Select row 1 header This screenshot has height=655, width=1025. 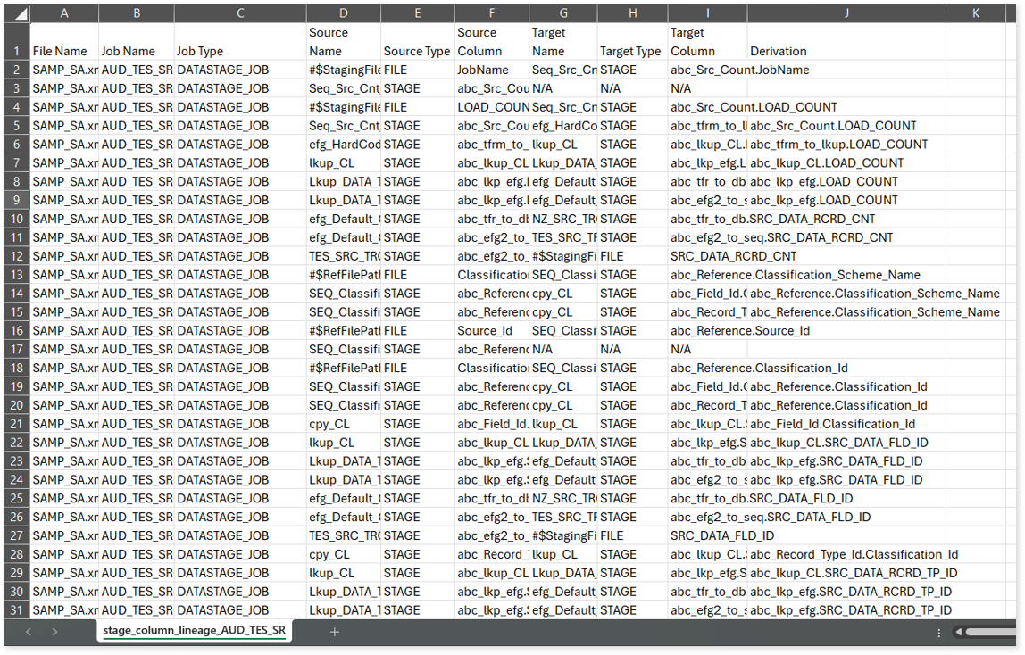17,42
